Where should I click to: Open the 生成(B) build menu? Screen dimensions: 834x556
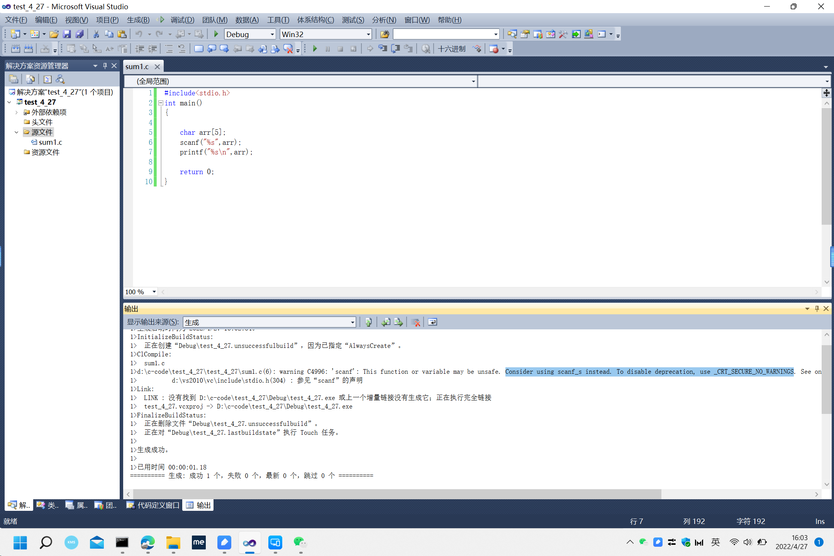tap(138, 20)
